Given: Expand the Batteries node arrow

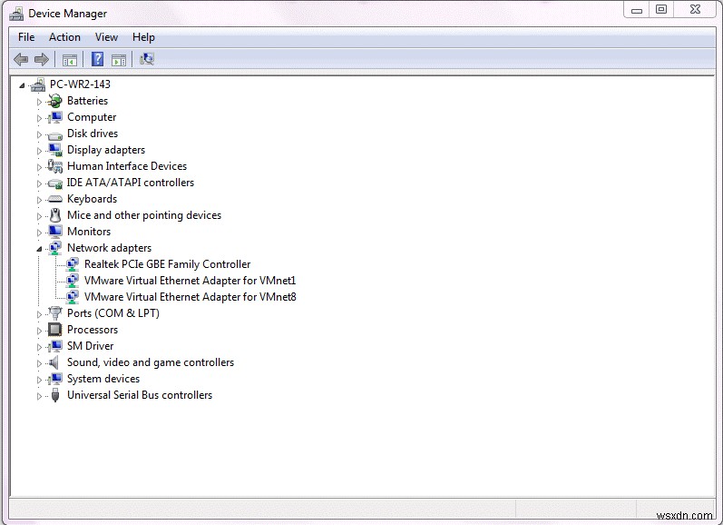Looking at the screenshot, I should [39, 102].
